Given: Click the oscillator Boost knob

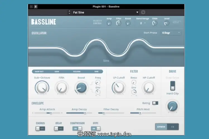Looking at the screenshot, I should (x=81, y=88).
